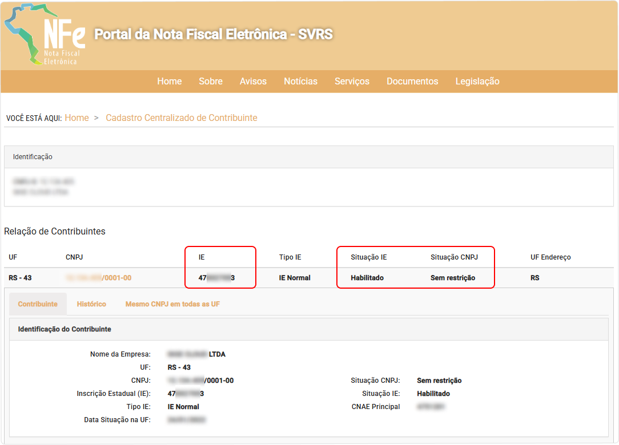Open Cadastro Centralizado de Contribuinte breadcrumb
The width and height of the screenshot is (619, 445).
point(182,118)
